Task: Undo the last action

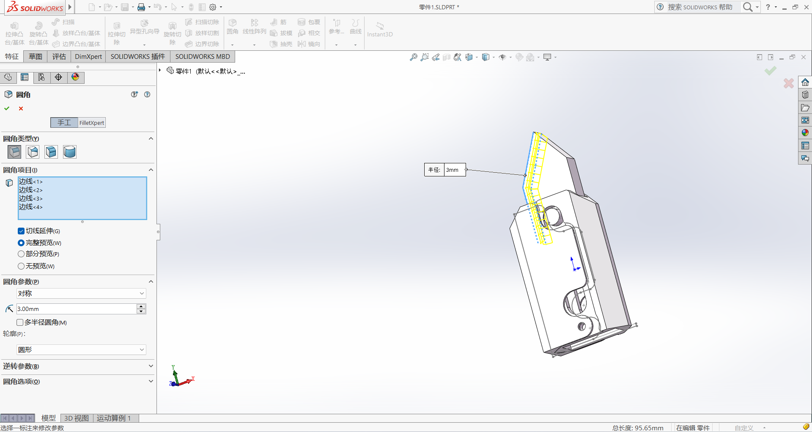Action: pos(157,7)
